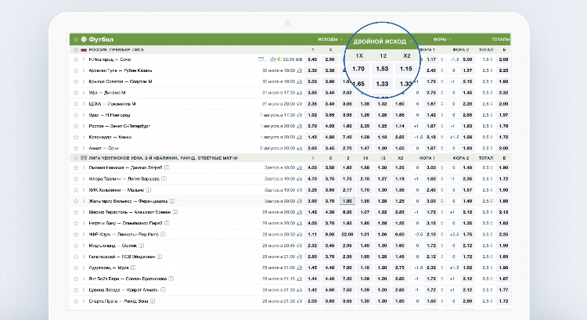Open info icon next to Лудогорец — Мура
Image resolution: width=587 pixels, height=320 pixels.
click(133, 268)
